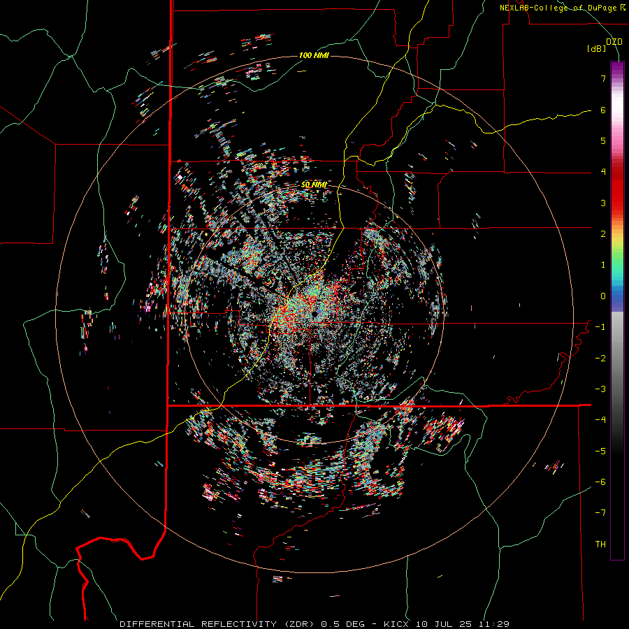Click the -1 value on the color scale
Image resolution: width=629 pixels, height=629 pixels.
pyautogui.click(x=600, y=327)
